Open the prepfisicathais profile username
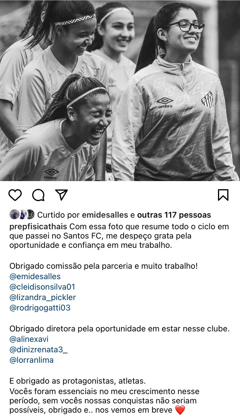Image resolution: width=240 pixels, height=417 pixels. pos(38,226)
